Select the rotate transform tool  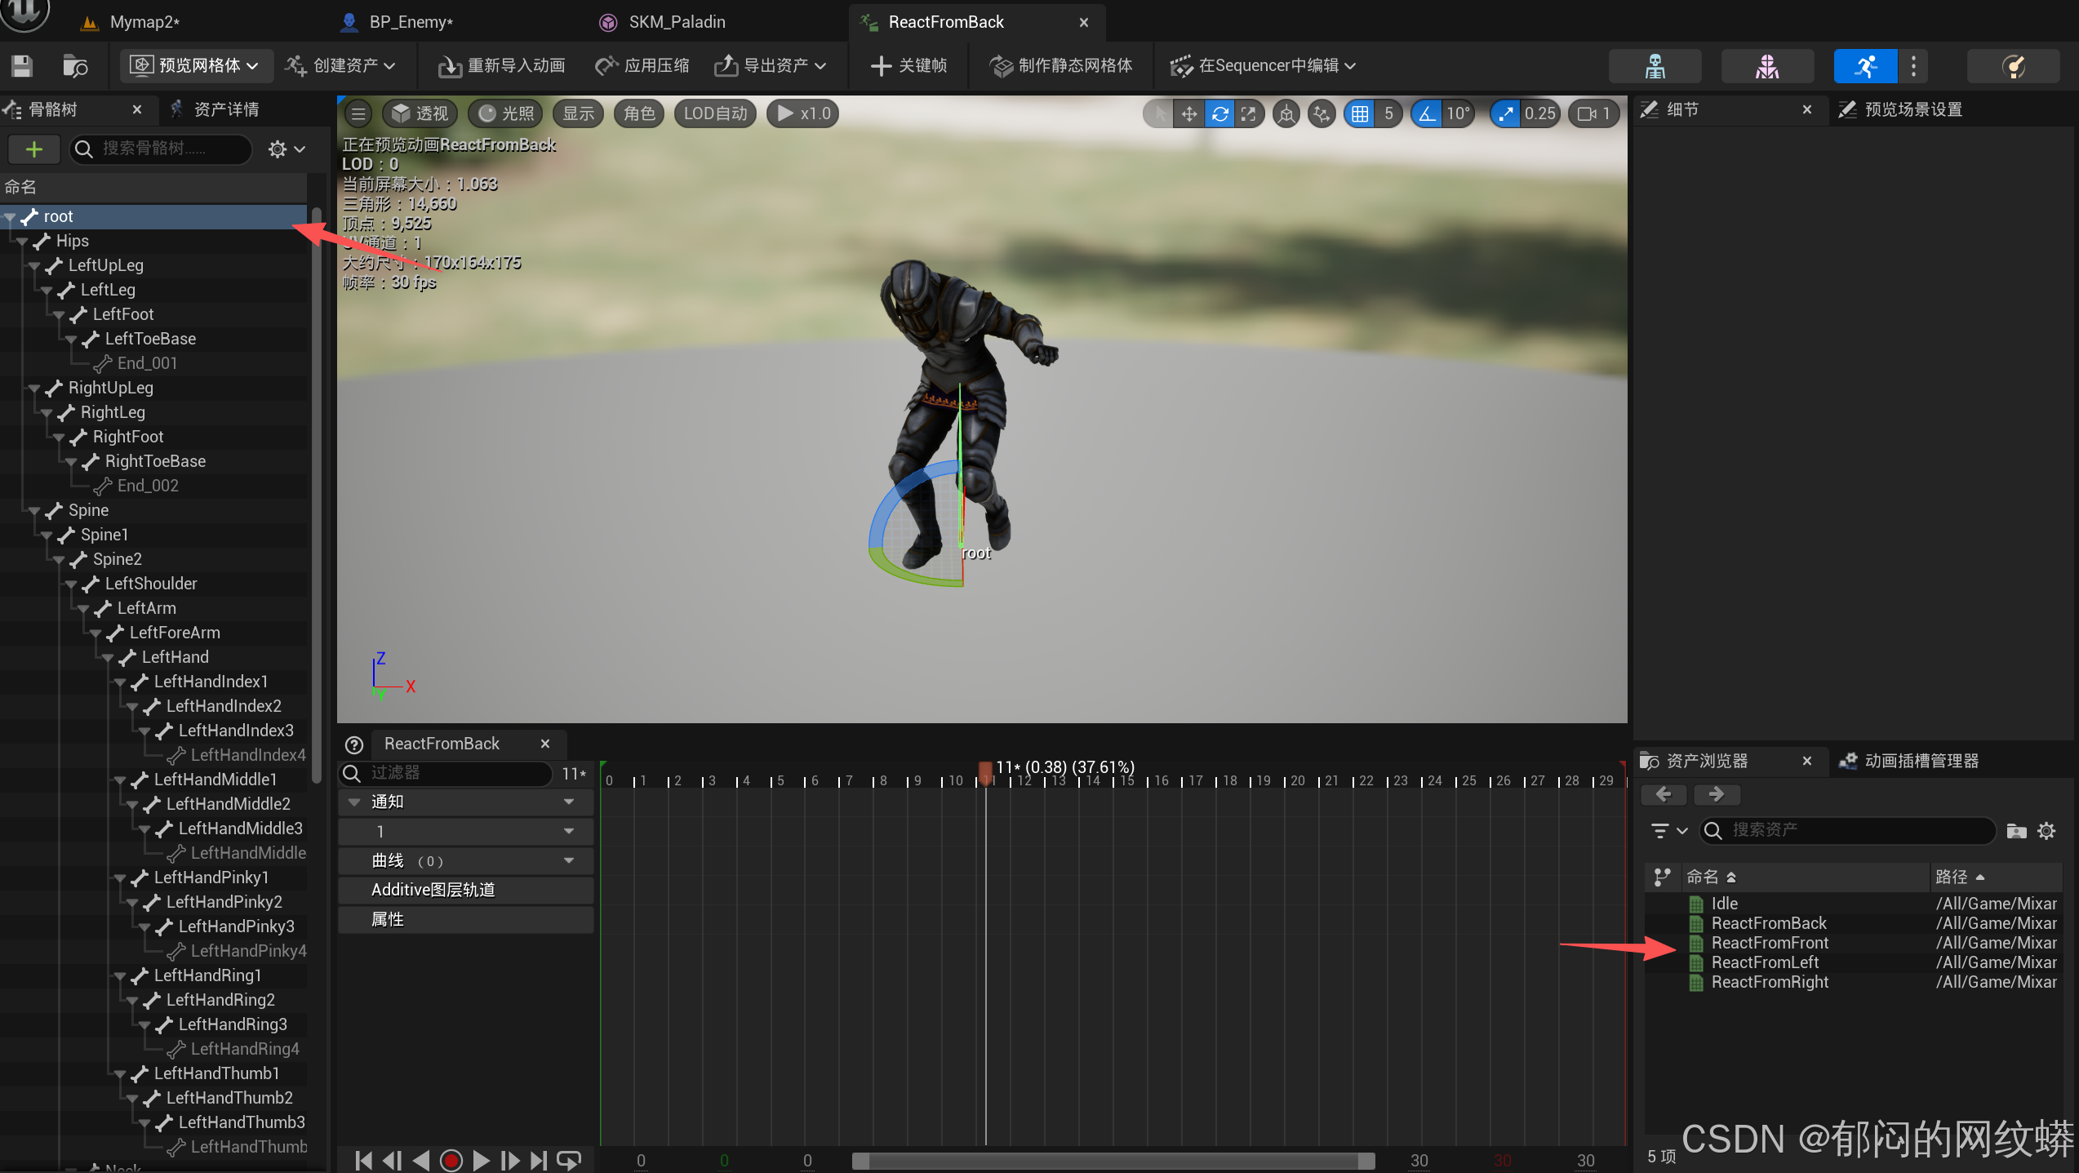1219,113
